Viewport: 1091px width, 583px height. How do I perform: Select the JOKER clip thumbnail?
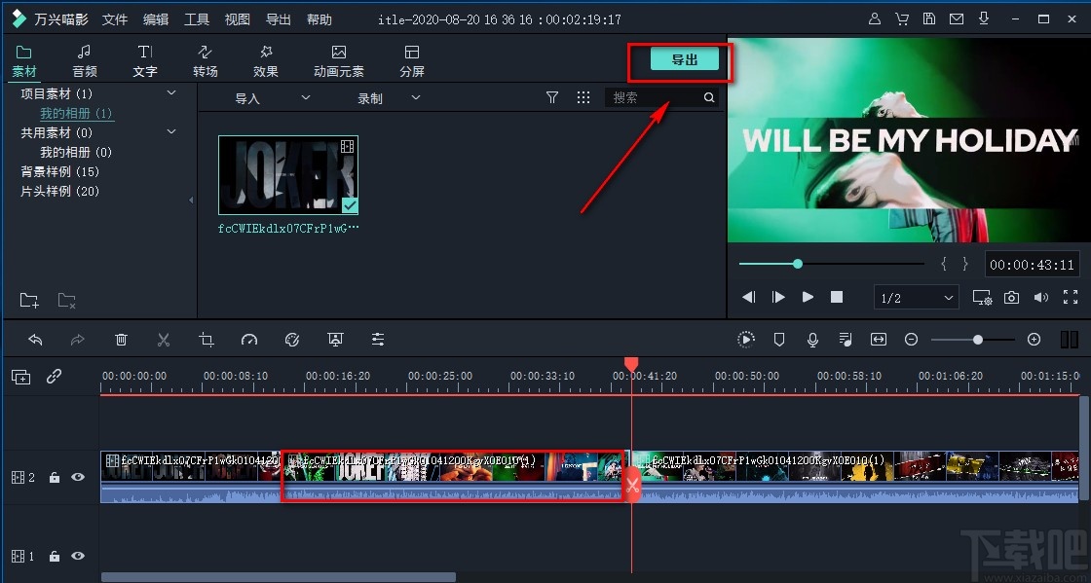[x=287, y=175]
